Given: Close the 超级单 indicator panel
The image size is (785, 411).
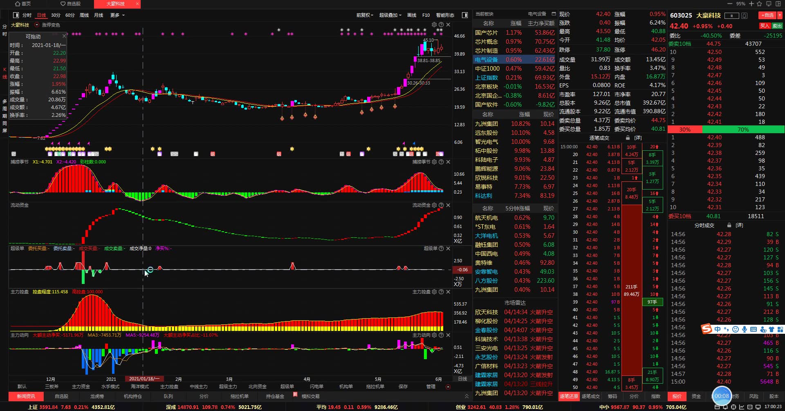Looking at the screenshot, I should tap(448, 248).
